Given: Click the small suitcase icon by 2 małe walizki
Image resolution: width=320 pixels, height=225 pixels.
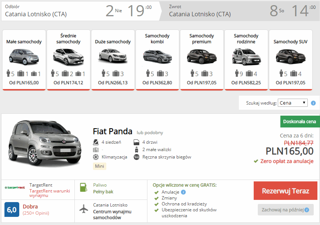Looking at the screenshot, I should (x=137, y=150).
